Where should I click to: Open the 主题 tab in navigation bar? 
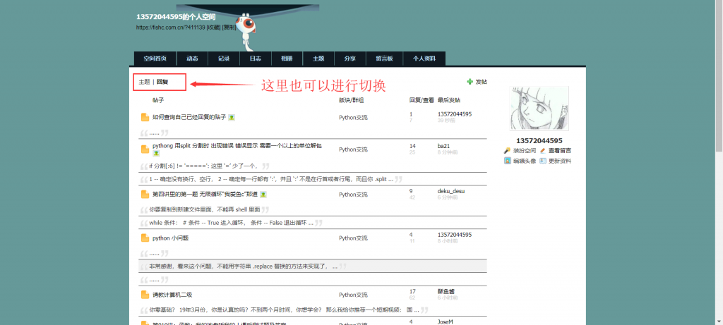[x=318, y=59]
